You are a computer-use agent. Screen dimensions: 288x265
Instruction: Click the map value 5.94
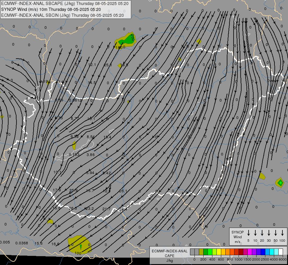pyautogui.click(x=90, y=173)
